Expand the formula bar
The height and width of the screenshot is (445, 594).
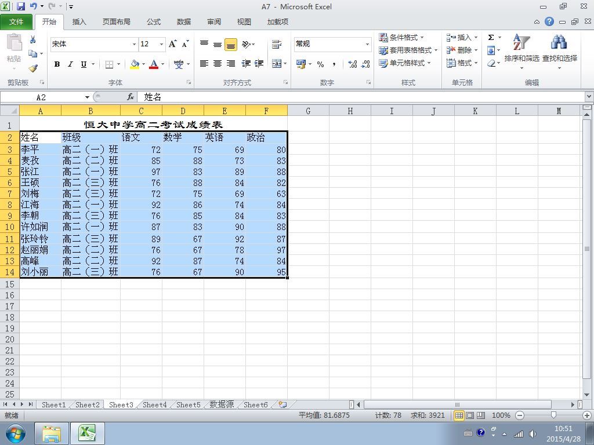click(589, 97)
